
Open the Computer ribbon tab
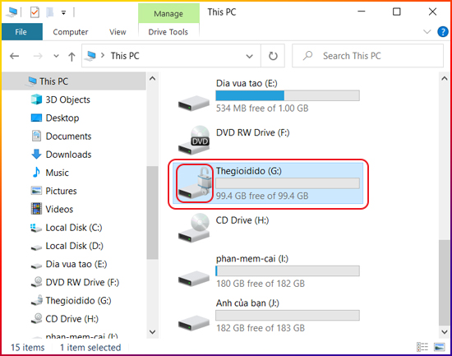coord(71,32)
